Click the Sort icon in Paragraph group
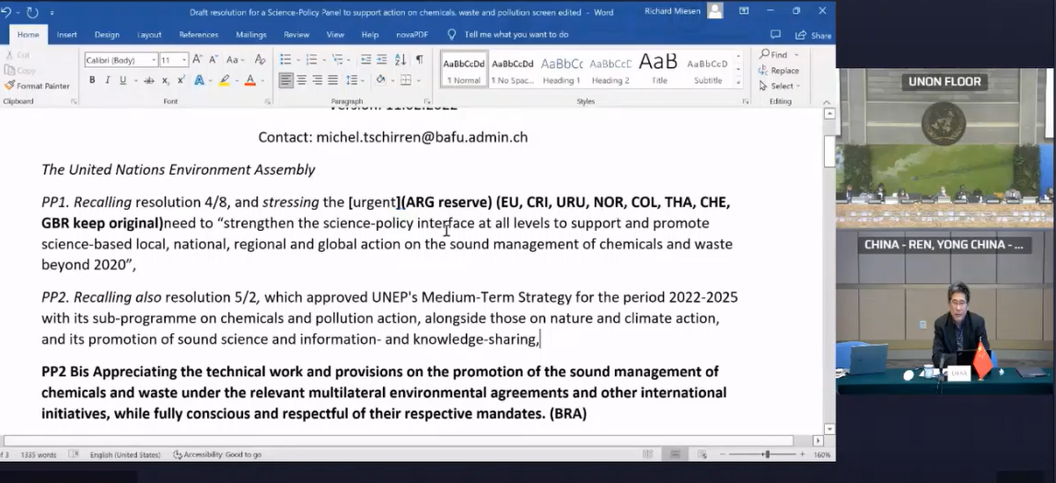Image resolution: width=1056 pixels, height=483 pixels. pyautogui.click(x=400, y=60)
